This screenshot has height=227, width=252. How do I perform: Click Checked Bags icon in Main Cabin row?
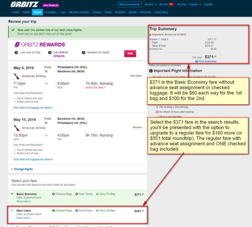(53, 211)
